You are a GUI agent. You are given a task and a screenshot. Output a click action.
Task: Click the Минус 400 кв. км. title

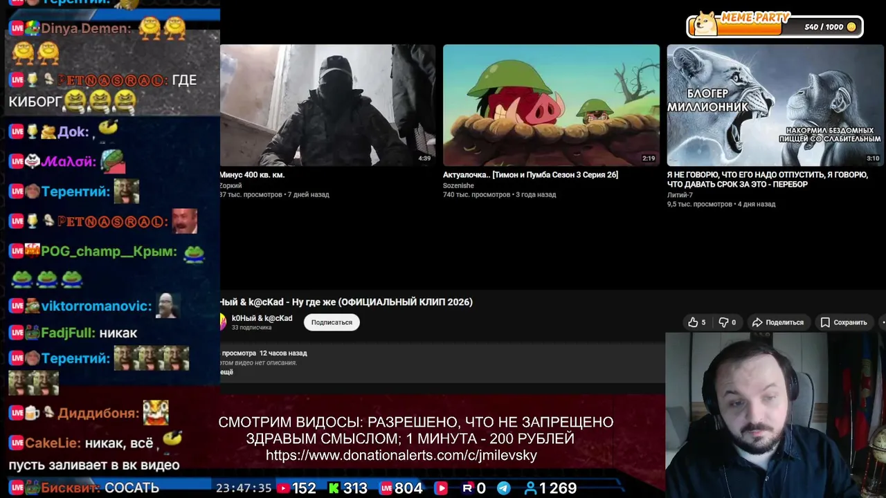pos(252,175)
